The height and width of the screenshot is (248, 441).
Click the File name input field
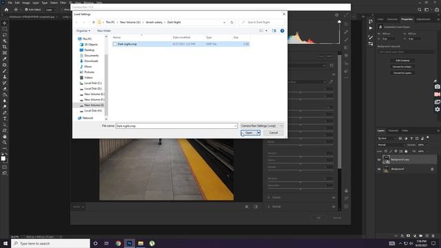pos(176,126)
